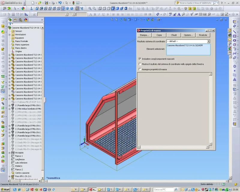This screenshot has width=240, height=192.
Task: Click the Balloon annotation icon
Action: point(183,14)
